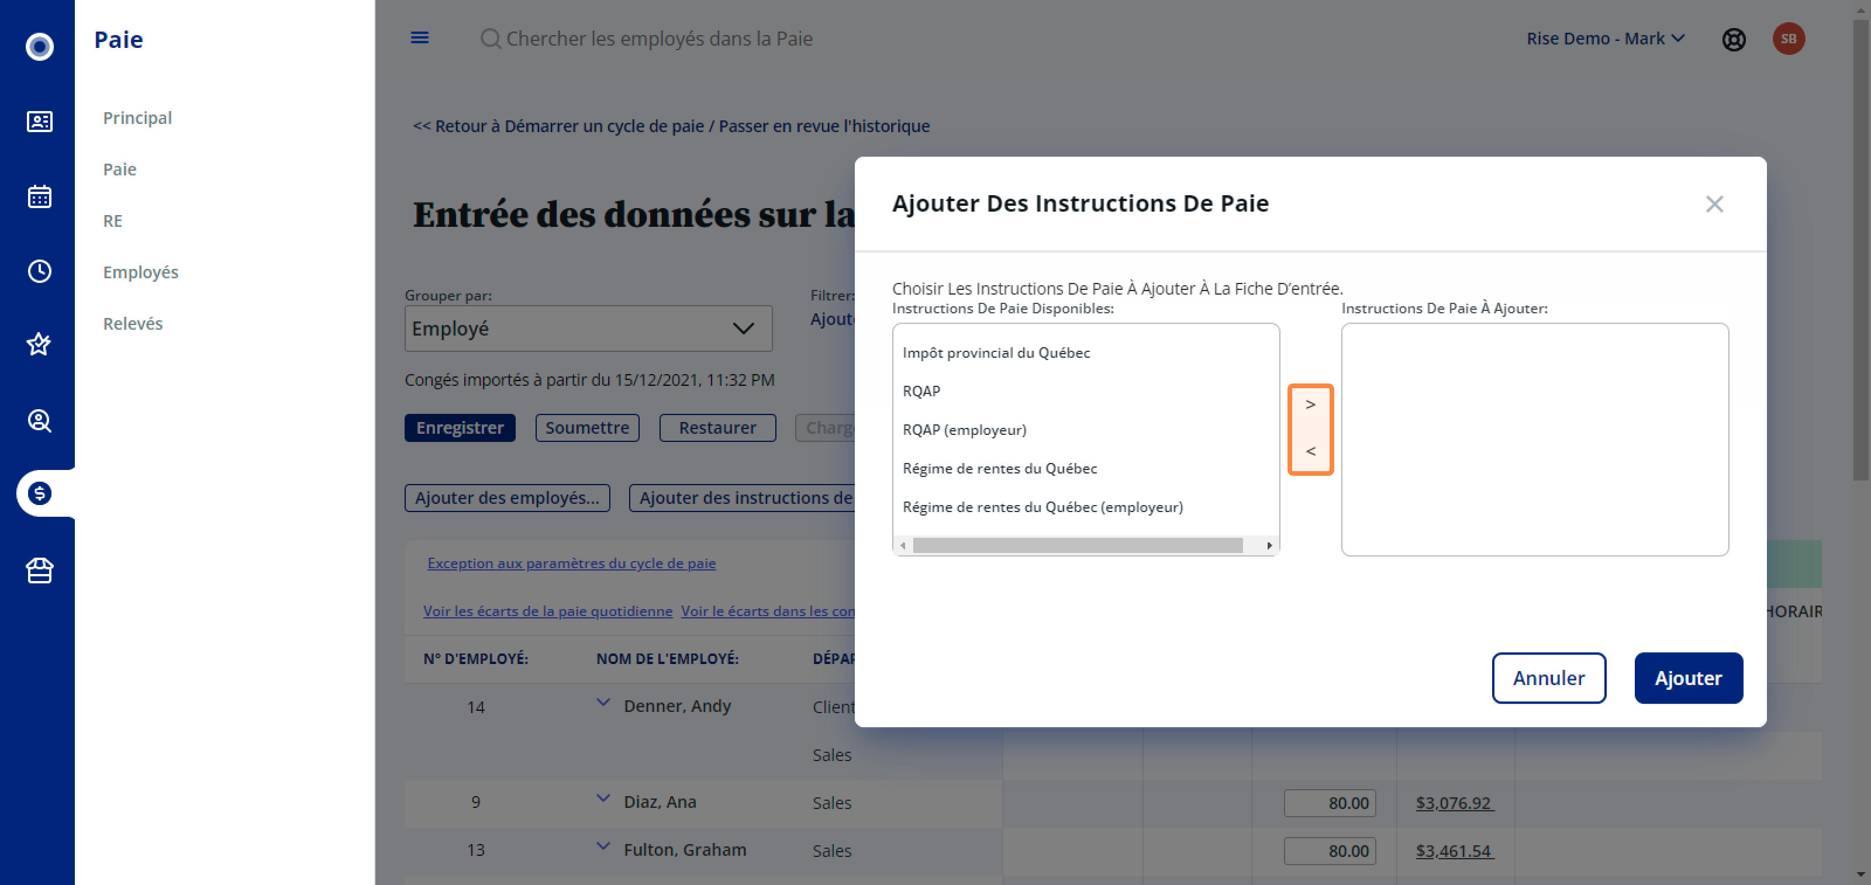
Task: Open the $3,461.54 amount link
Action: coord(1454,851)
